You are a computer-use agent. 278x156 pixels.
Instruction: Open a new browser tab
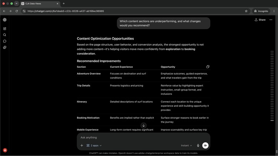coord(64,4)
